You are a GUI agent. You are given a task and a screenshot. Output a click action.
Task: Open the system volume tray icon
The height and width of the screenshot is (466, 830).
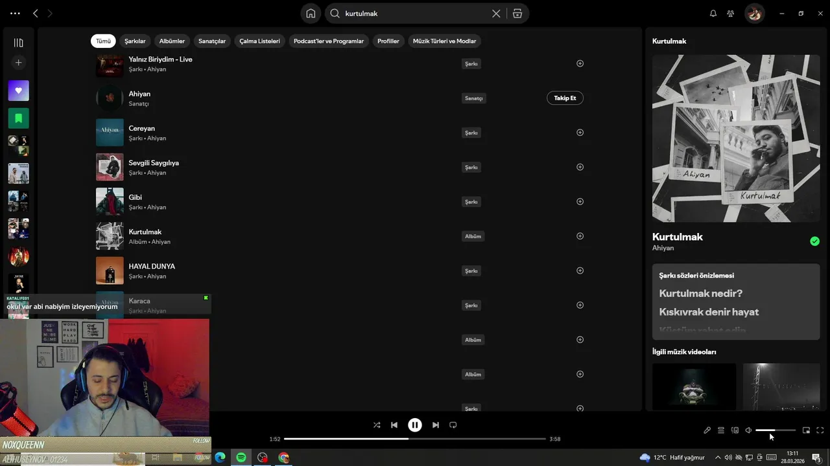[728, 458]
